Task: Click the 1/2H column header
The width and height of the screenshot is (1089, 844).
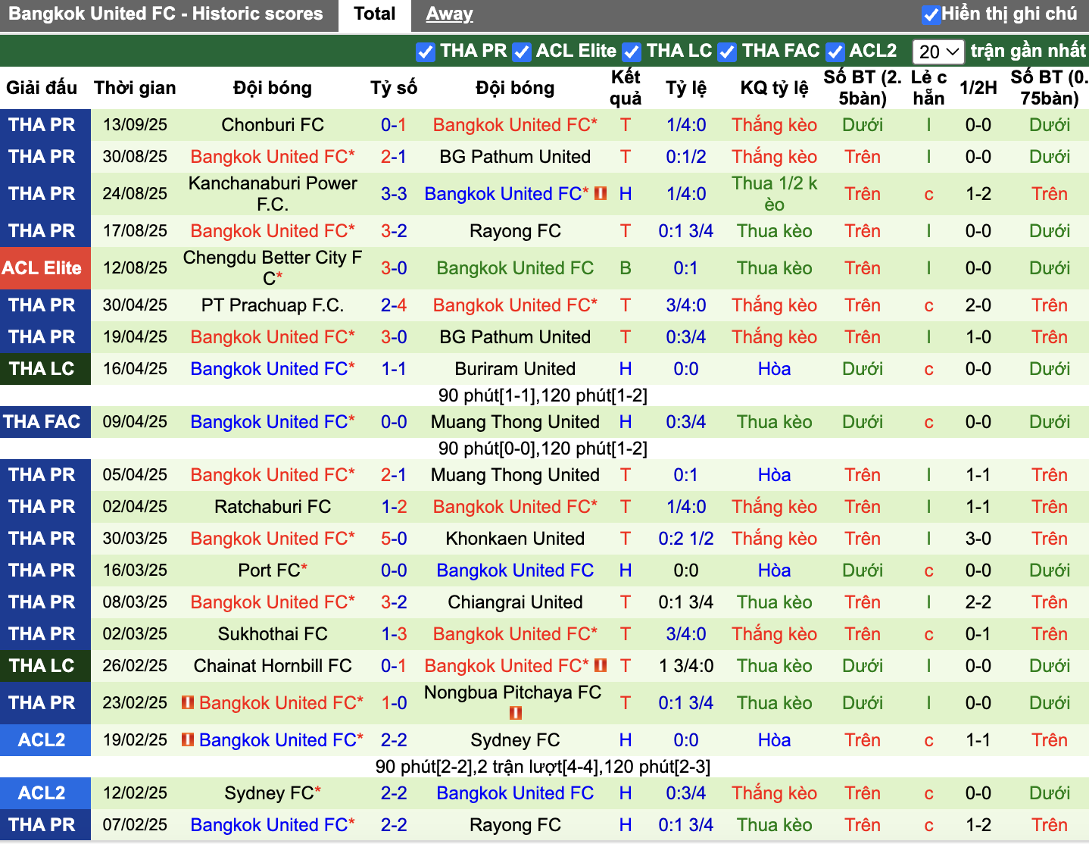Action: pos(978,88)
